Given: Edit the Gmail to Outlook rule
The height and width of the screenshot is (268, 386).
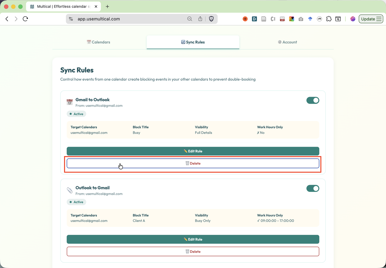Looking at the screenshot, I should coord(193,151).
